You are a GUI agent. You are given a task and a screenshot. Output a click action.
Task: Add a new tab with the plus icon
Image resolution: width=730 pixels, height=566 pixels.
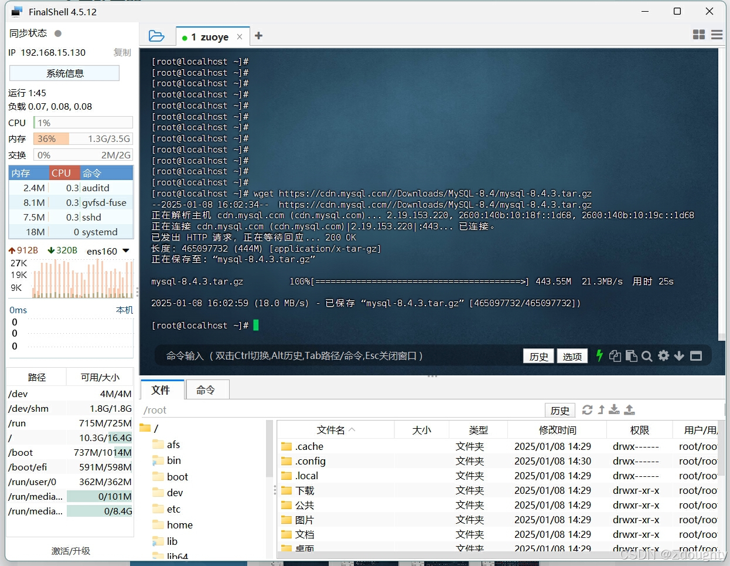coord(258,36)
